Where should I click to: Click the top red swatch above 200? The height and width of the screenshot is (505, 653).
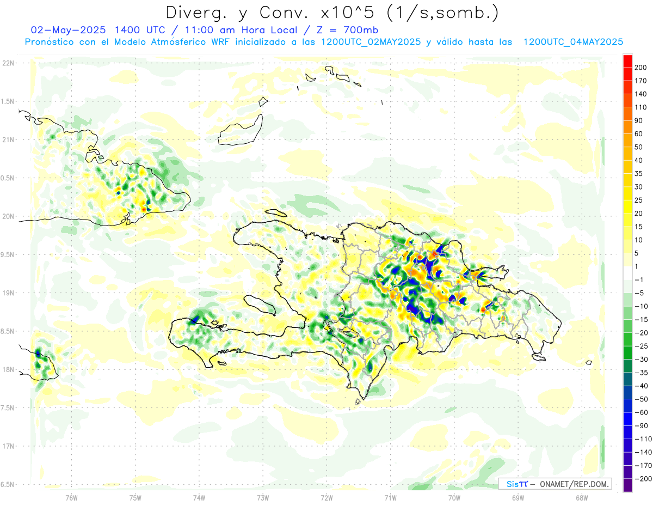click(627, 60)
